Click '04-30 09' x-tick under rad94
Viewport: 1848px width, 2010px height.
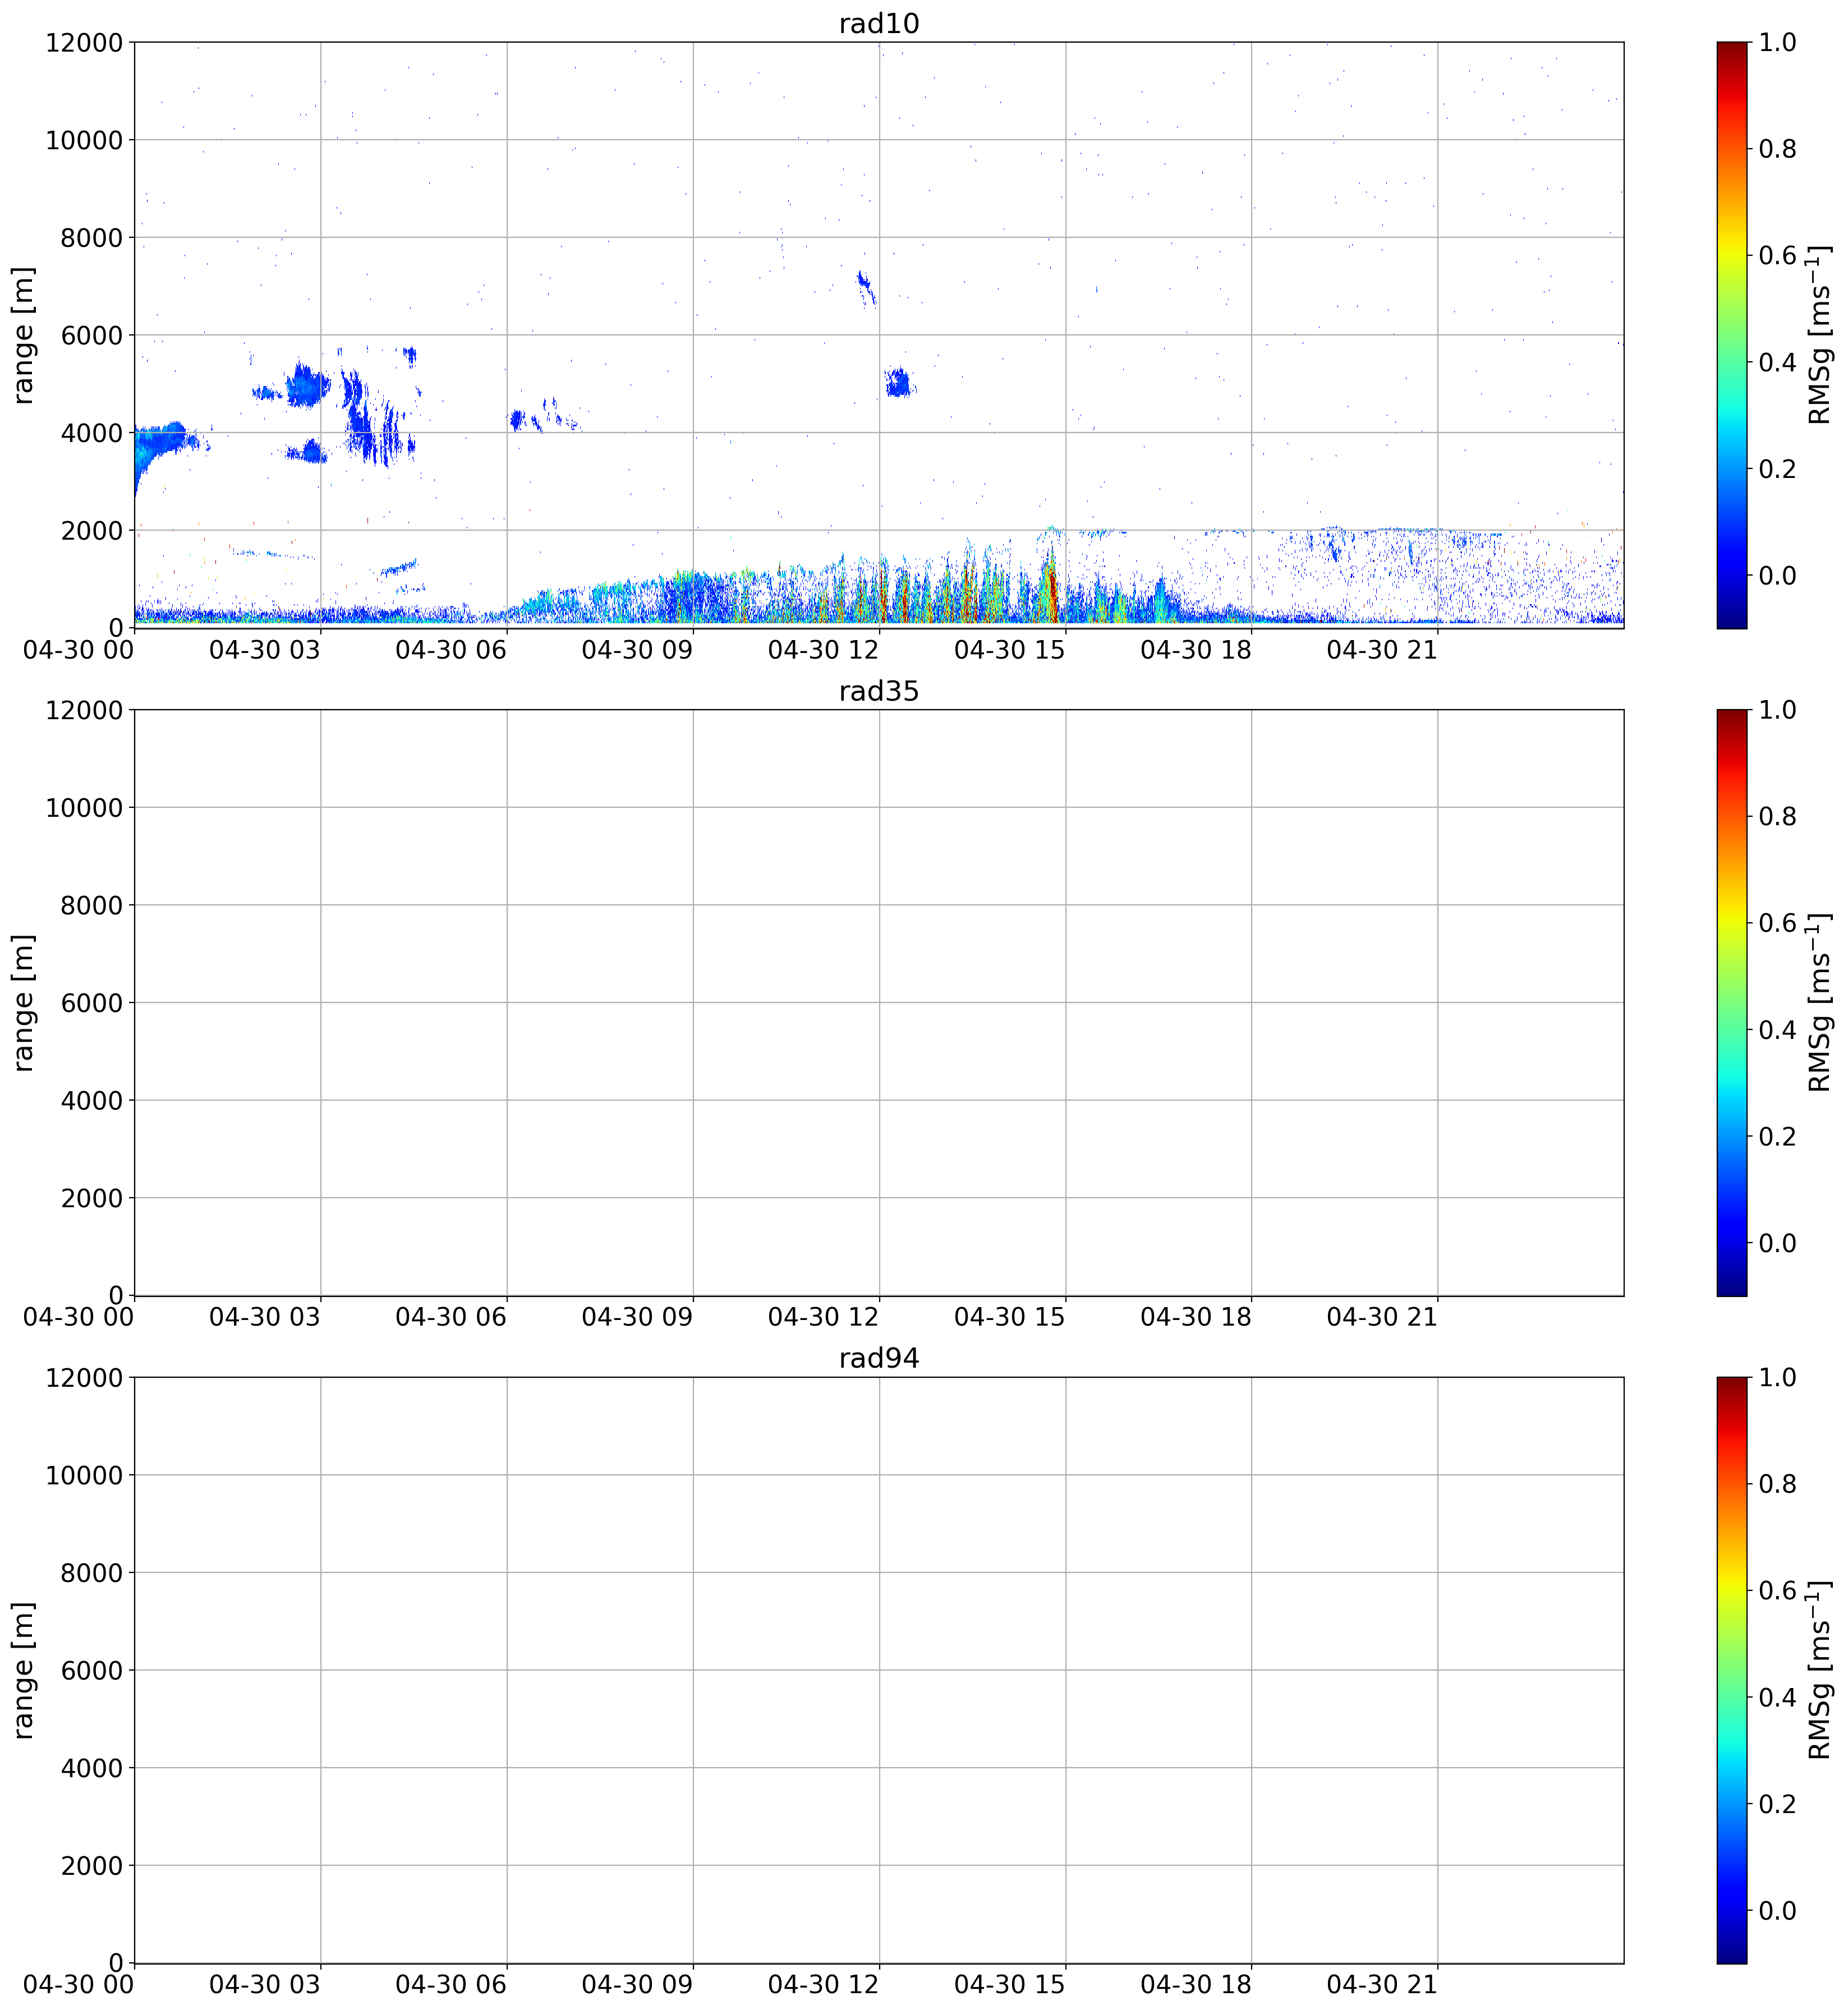pyautogui.click(x=637, y=1985)
